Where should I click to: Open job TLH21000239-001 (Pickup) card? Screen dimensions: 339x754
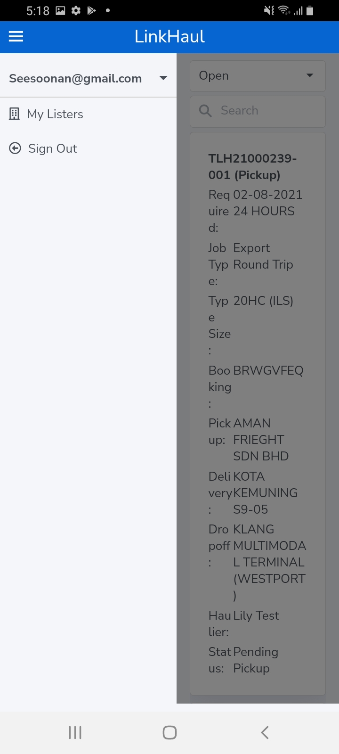(253, 167)
